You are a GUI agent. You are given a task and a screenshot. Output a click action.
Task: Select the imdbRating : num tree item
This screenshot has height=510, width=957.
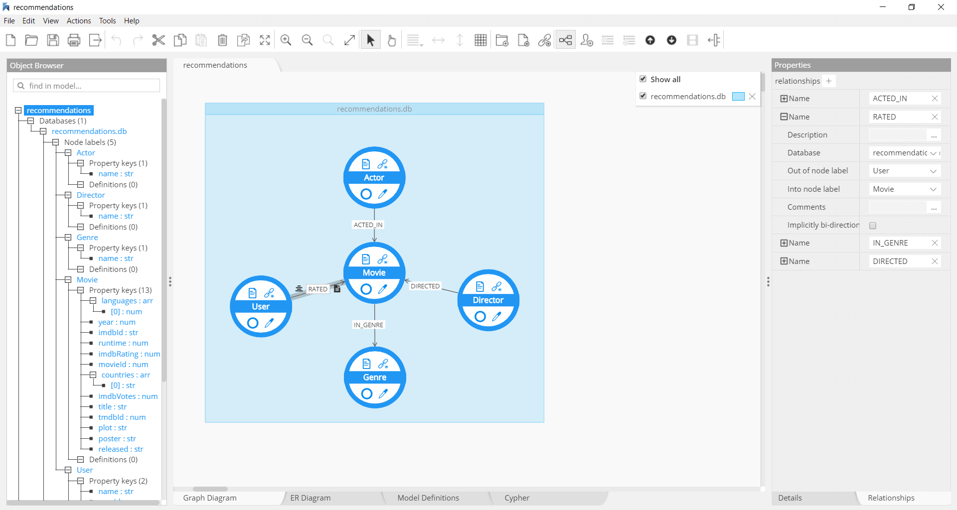[x=129, y=354]
